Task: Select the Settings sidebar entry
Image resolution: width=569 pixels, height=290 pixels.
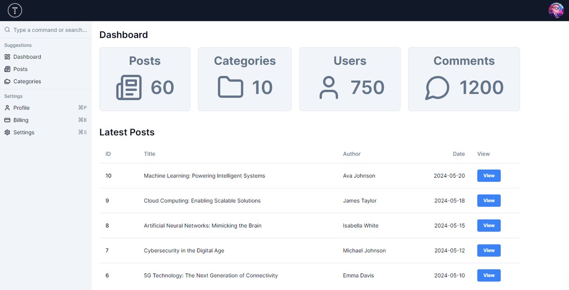Action: (x=45, y=132)
